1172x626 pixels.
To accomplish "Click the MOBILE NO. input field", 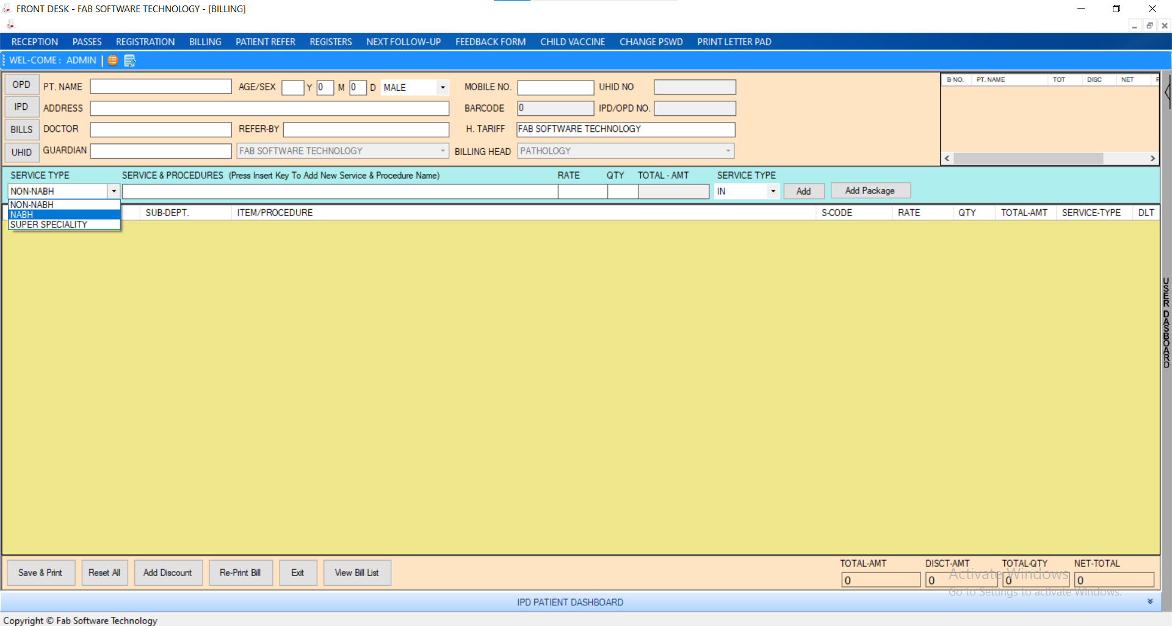I will [555, 87].
